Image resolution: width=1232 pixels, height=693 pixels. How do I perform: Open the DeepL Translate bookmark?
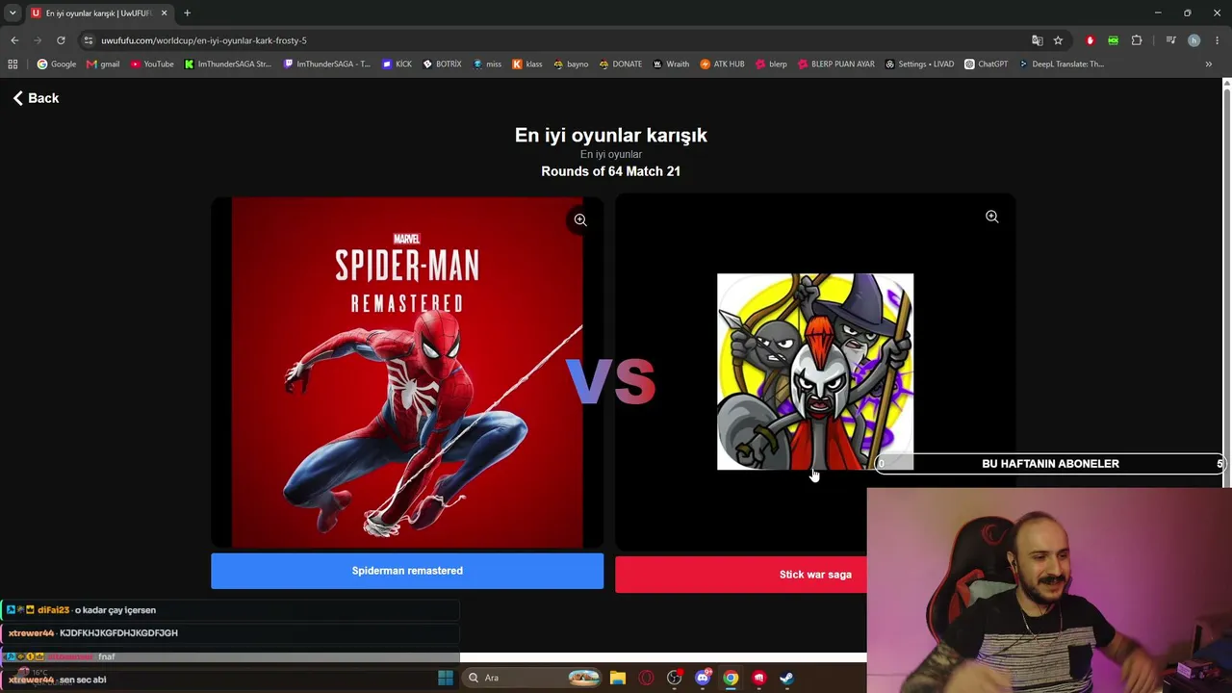point(1062,64)
